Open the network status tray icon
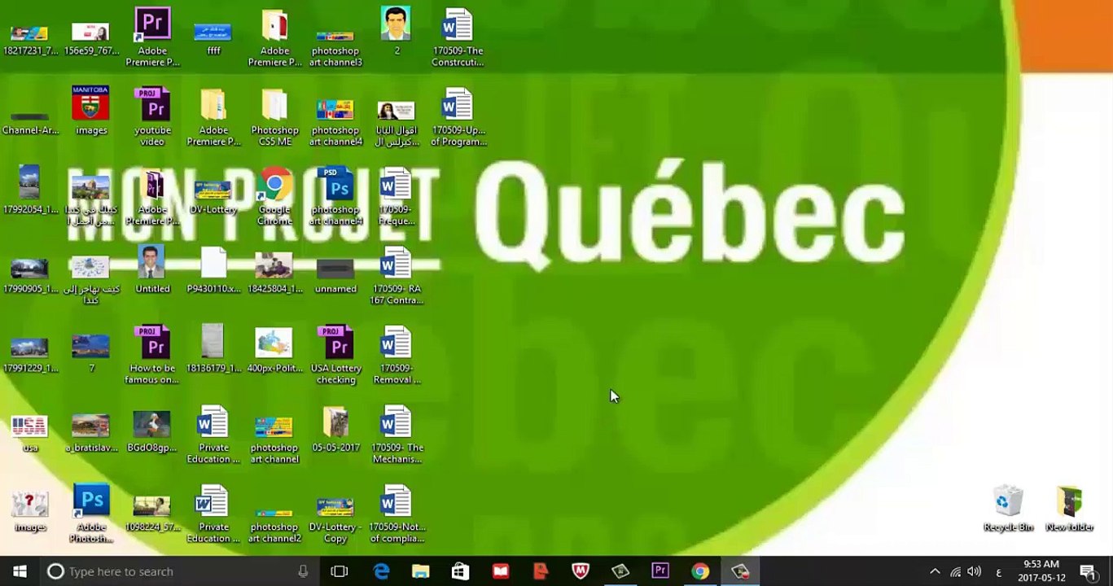 955,571
